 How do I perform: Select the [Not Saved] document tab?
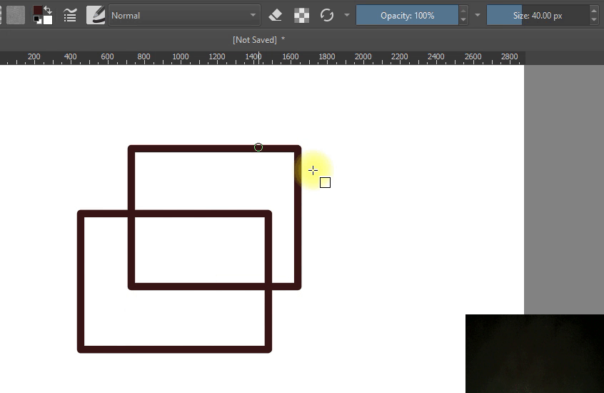(258, 40)
